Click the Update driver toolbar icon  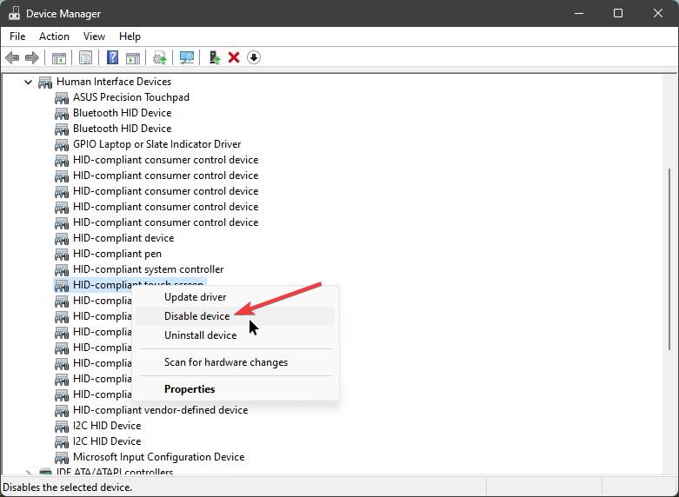[x=215, y=57]
